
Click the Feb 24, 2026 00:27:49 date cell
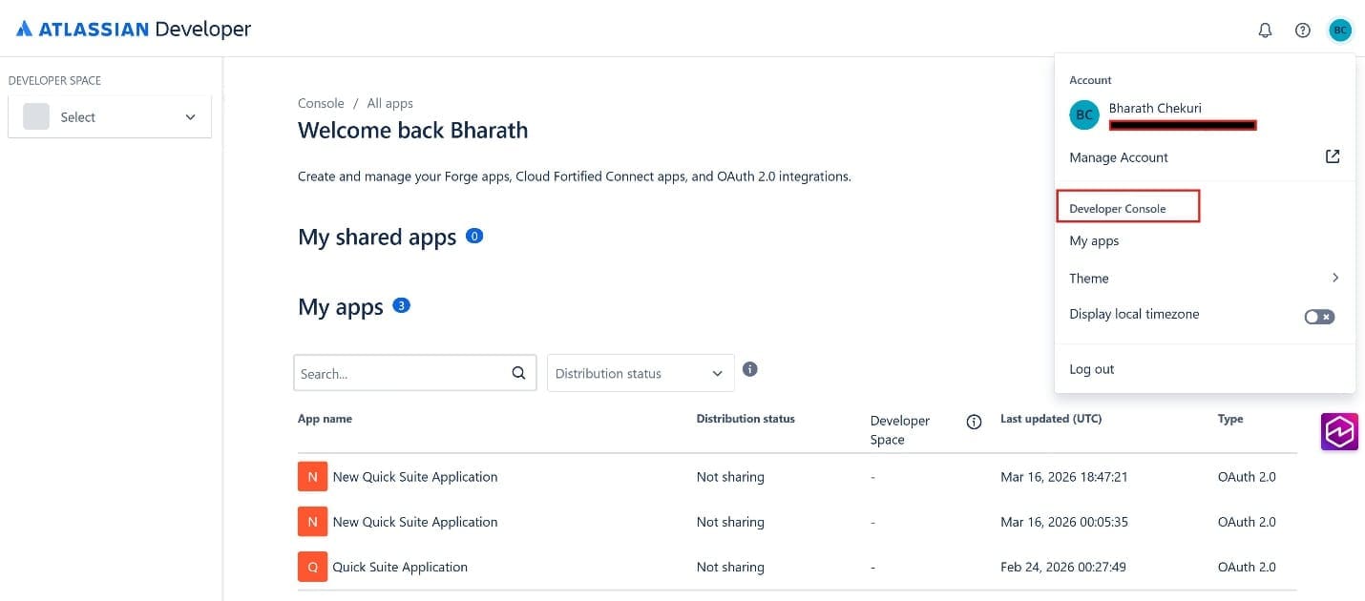pyautogui.click(x=1063, y=567)
